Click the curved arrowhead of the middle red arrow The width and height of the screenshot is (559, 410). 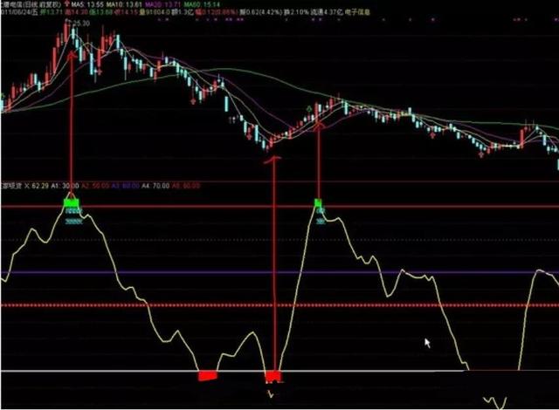point(273,160)
